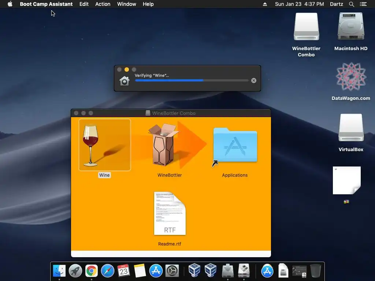Click the WineBottler Combo window title
Image resolution: width=375 pixels, height=281 pixels.
(174, 113)
